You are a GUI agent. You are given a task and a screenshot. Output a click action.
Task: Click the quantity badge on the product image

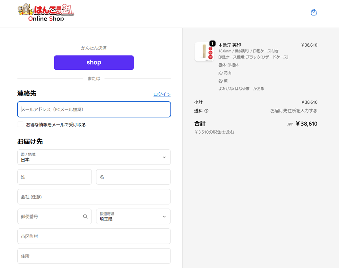[x=213, y=44]
